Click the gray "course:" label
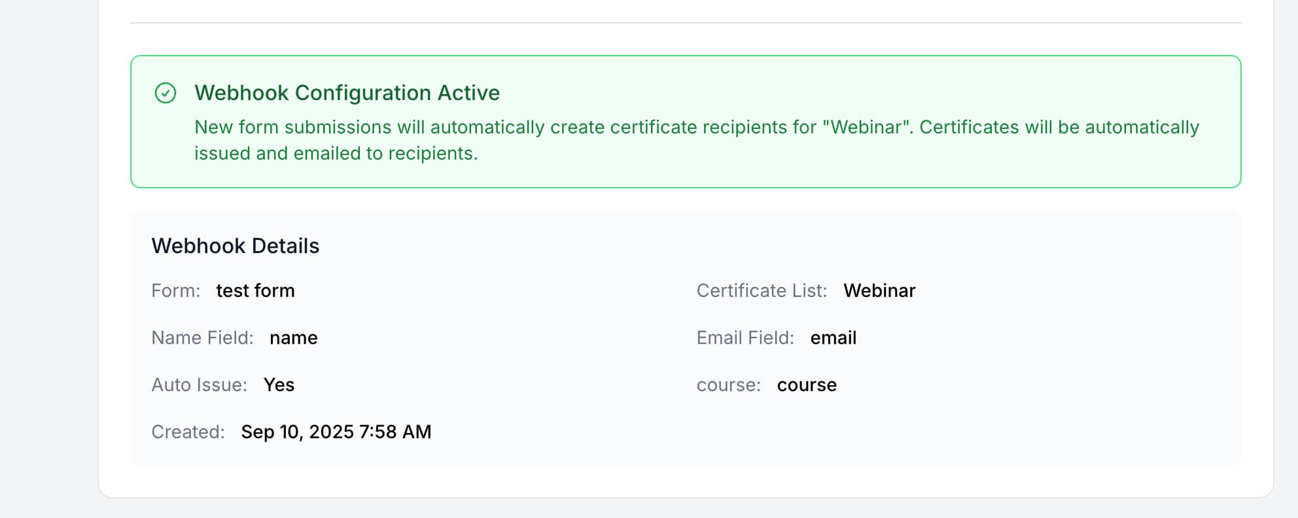This screenshot has width=1298, height=518. point(728,385)
